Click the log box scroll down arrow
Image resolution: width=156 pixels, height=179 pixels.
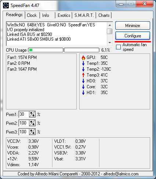coord(110,42)
